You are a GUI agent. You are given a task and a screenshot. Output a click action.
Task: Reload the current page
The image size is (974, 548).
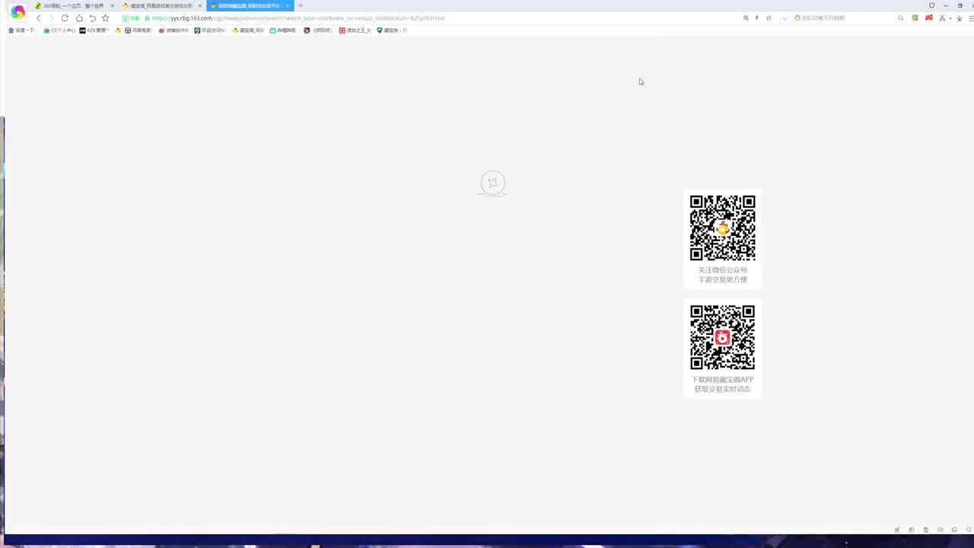pyautogui.click(x=65, y=18)
